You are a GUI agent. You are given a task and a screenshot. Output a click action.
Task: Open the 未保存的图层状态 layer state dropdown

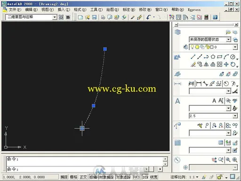point(228,39)
